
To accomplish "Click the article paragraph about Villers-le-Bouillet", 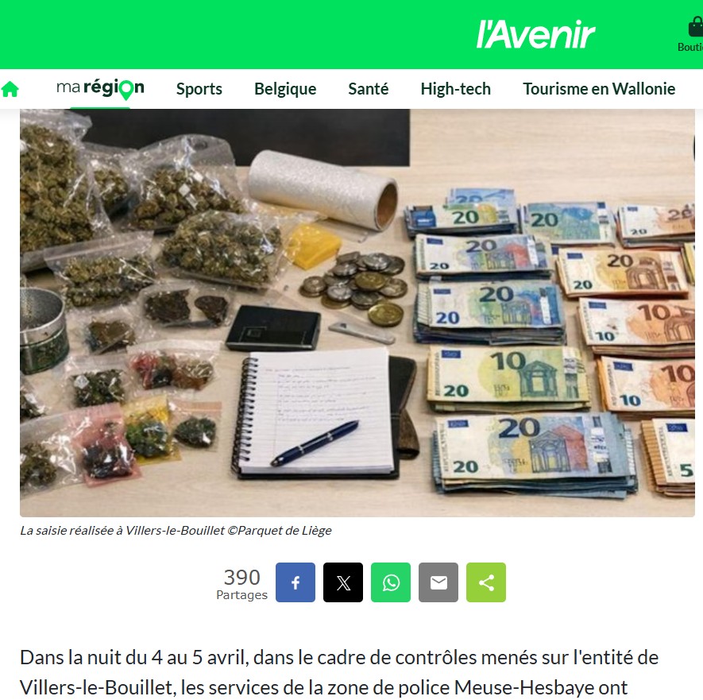I will (x=339, y=672).
